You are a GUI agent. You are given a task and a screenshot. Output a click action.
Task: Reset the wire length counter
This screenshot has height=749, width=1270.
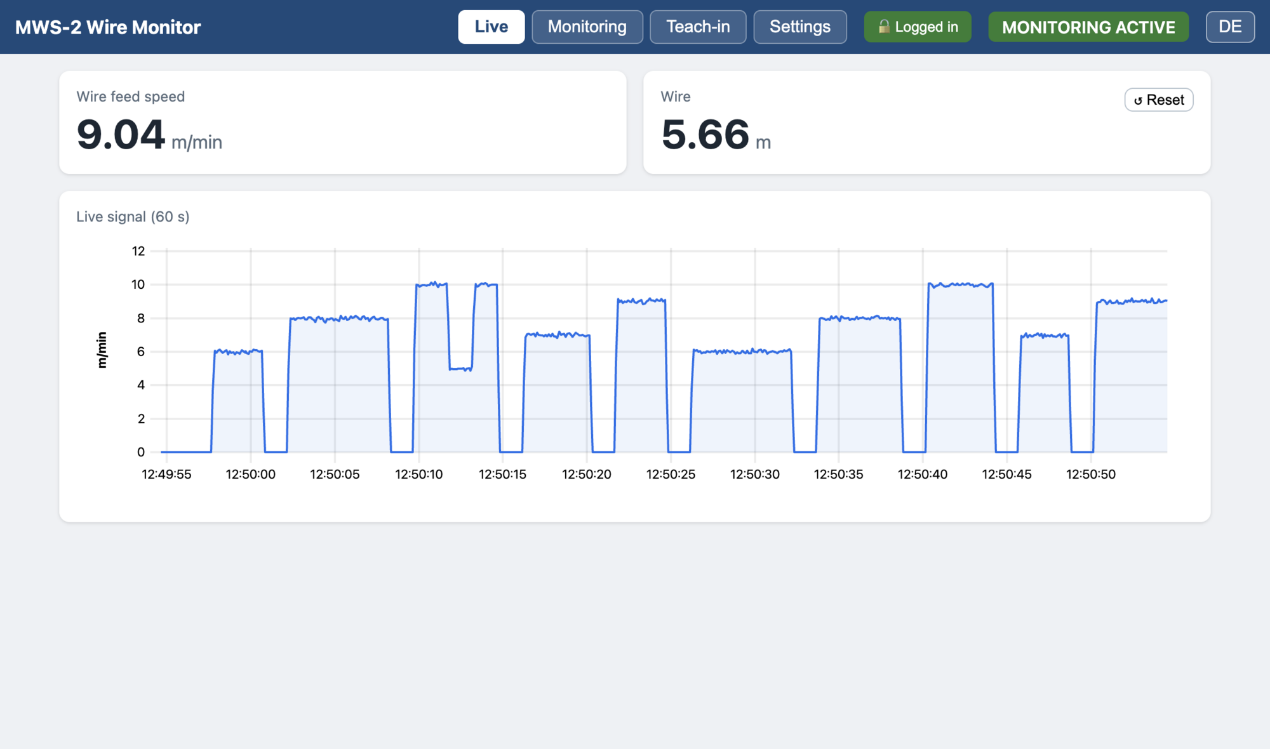pos(1159,100)
